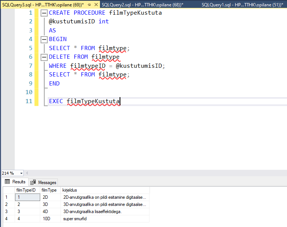
Task: Click the filmType column header
Action: (x=49, y=190)
